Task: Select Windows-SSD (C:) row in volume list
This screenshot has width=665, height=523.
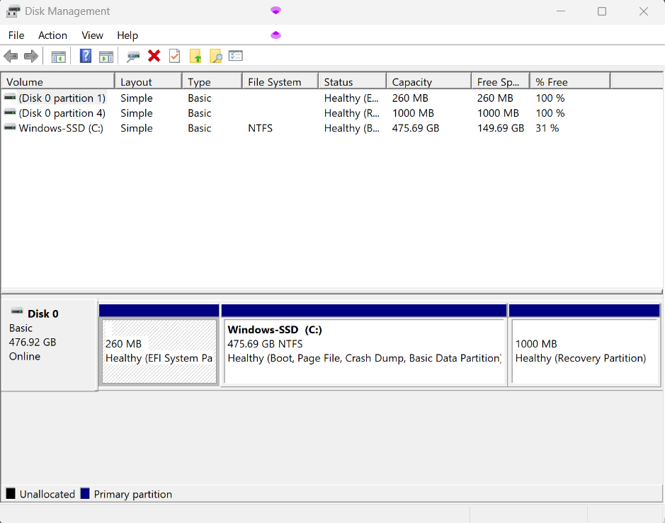Action: point(61,128)
